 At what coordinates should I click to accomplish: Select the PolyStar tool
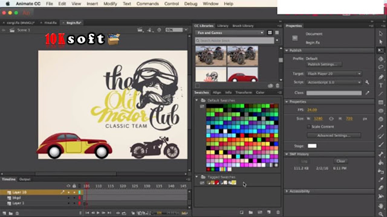381,119
